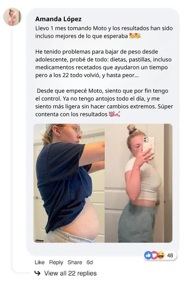This screenshot has width=187, height=286.
Task: Open the 48 reactions count
Action: [x=170, y=255]
